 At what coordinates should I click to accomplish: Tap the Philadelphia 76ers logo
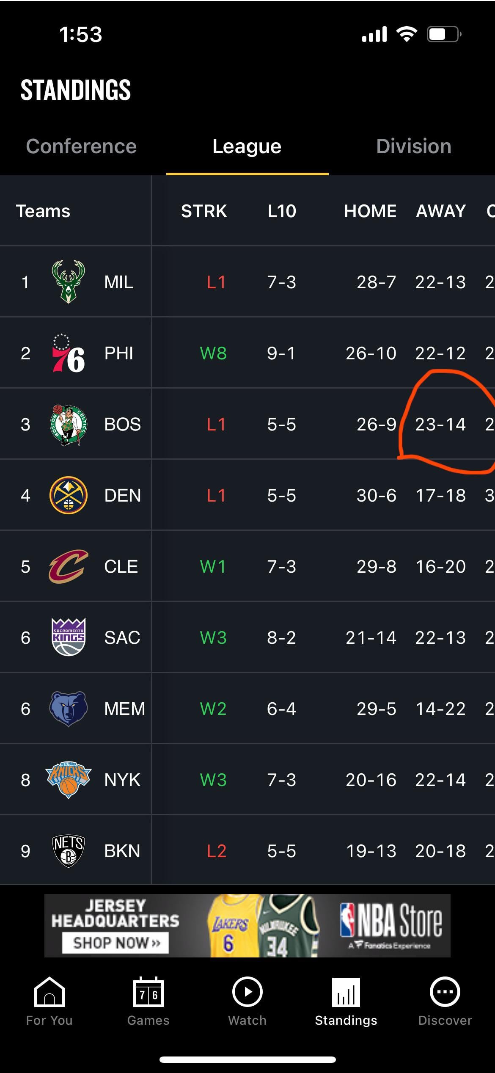click(x=68, y=353)
